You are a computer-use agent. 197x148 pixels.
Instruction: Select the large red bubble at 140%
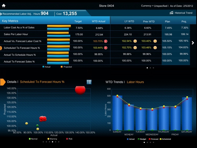(x=80, y=89)
